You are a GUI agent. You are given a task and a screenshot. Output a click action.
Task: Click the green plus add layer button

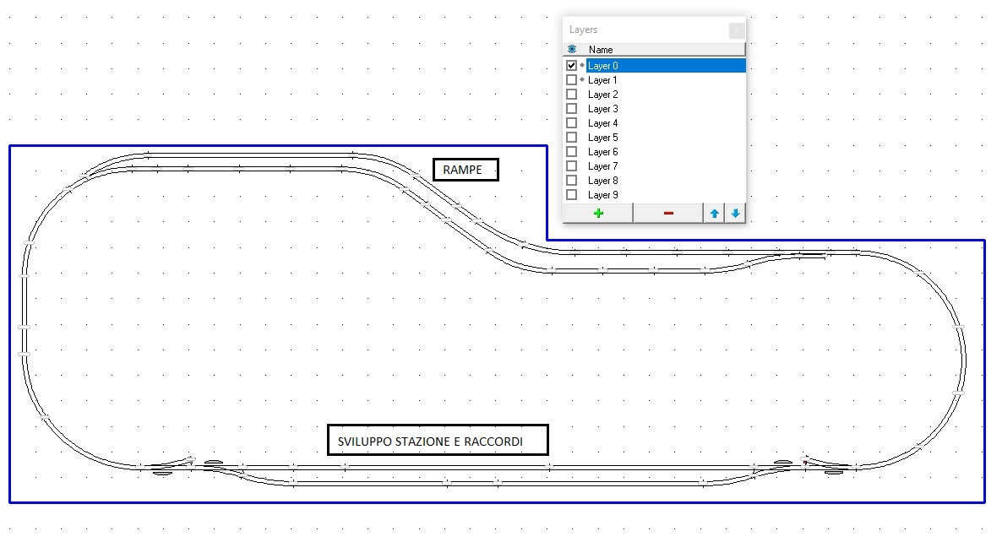tap(598, 214)
